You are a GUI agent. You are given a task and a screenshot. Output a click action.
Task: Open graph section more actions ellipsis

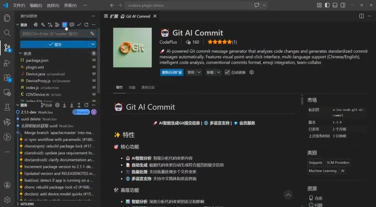coord(94,105)
